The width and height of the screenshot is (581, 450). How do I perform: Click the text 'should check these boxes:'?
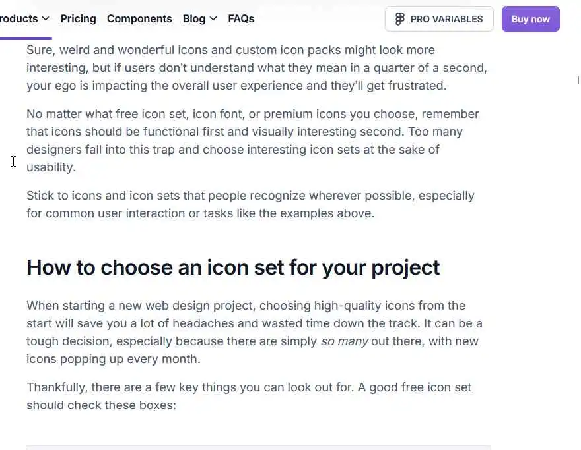coord(101,405)
